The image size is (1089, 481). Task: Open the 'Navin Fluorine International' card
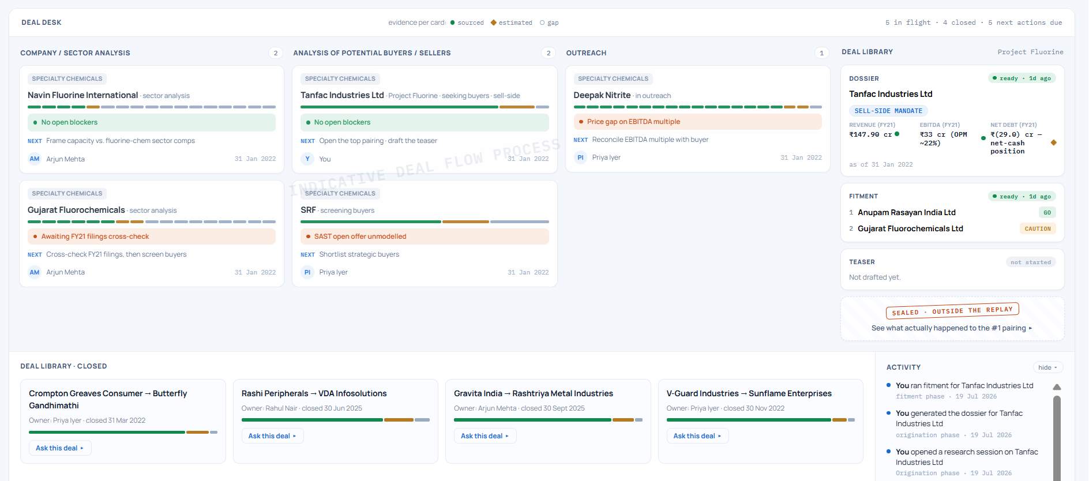coord(152,119)
